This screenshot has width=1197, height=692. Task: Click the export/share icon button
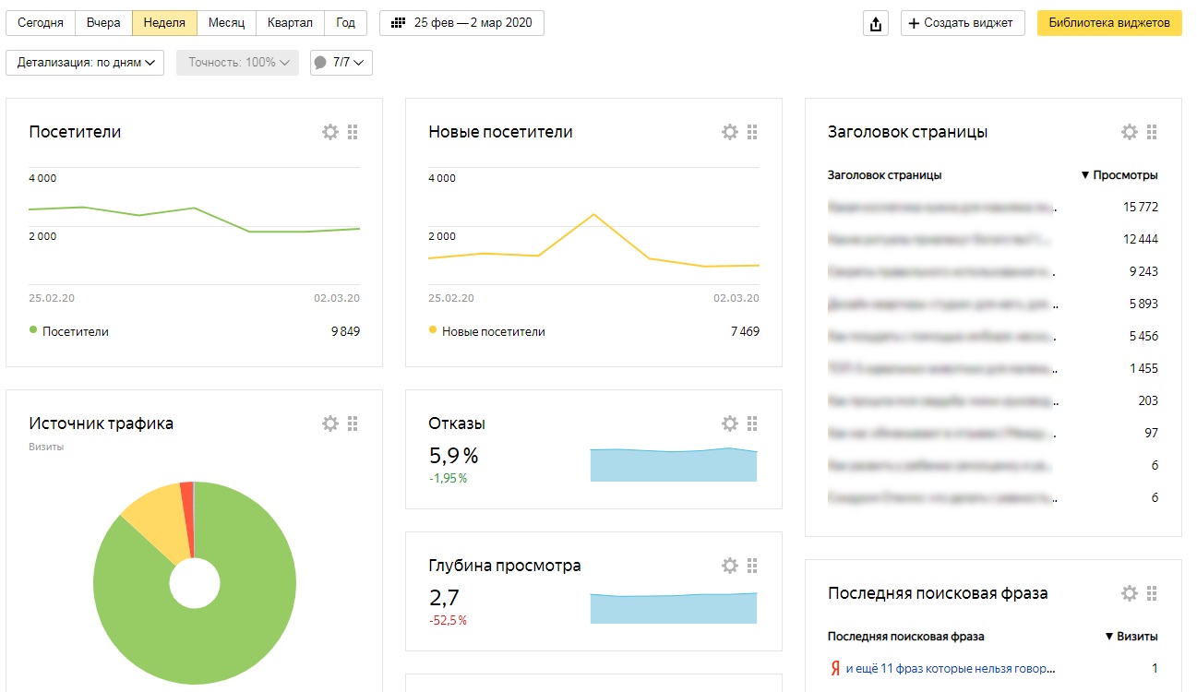tap(875, 23)
